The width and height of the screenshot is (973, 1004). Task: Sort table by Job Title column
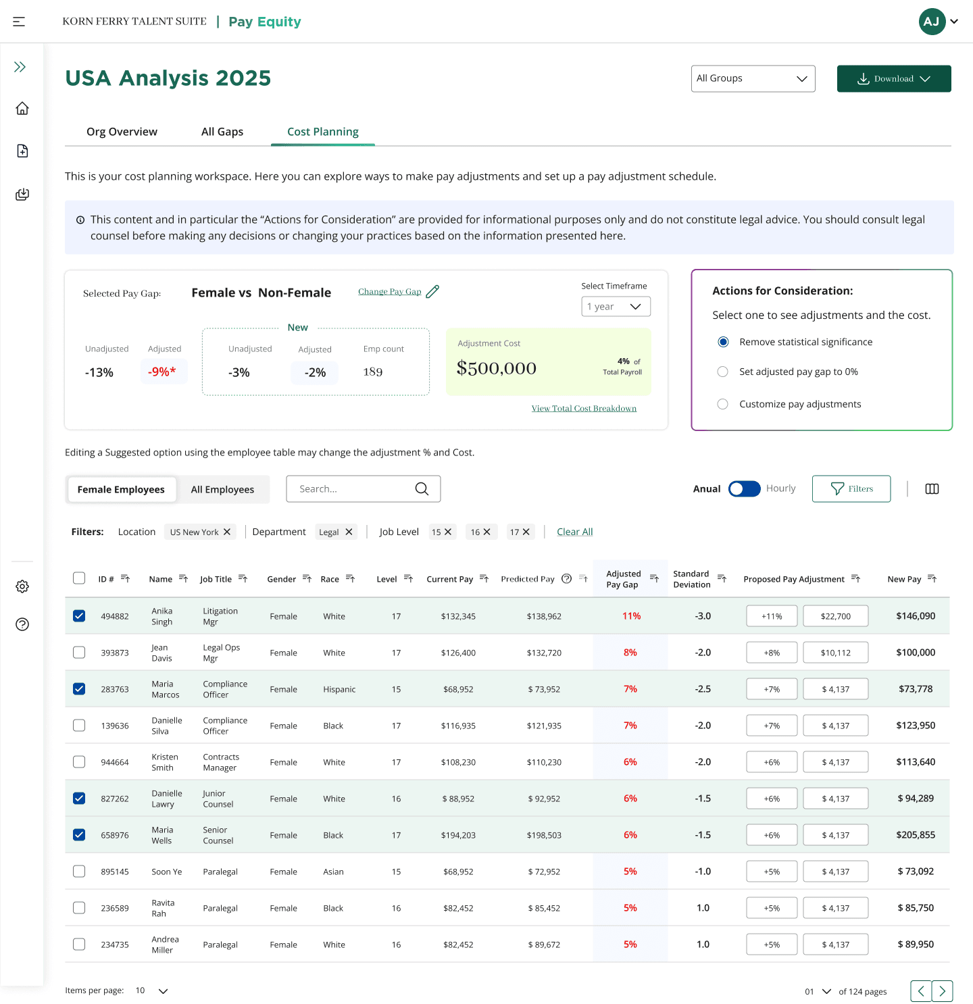coord(243,578)
